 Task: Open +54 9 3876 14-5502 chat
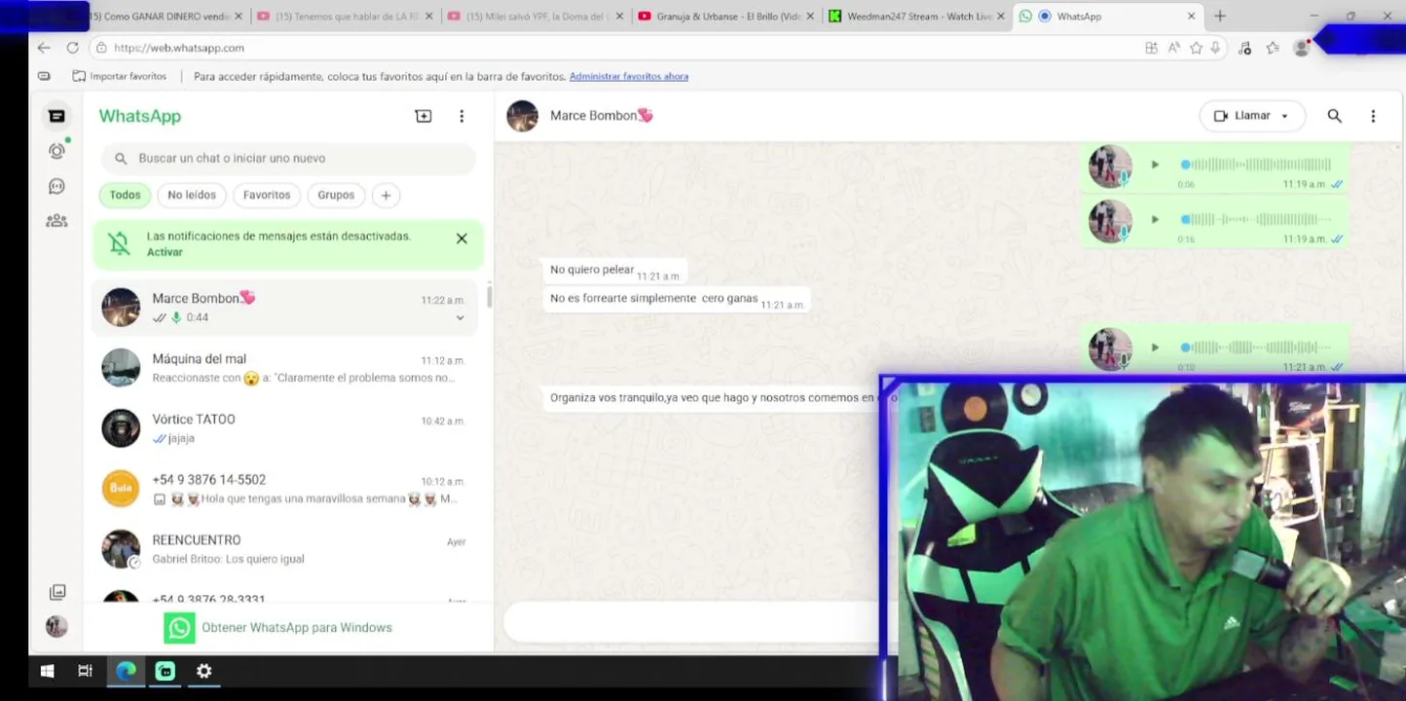284,489
